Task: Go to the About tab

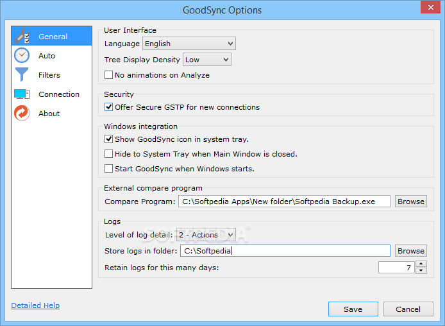Action: [x=52, y=114]
